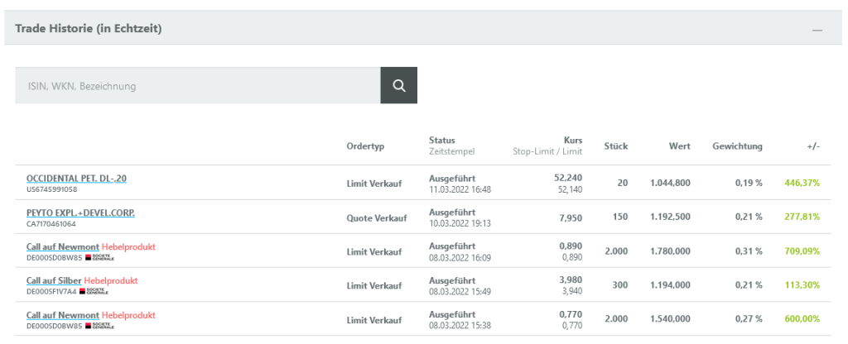Screen dimensions: 848x344
Task: Focus the ISIN, WKN, Bezeichnung search field
Action: (197, 85)
